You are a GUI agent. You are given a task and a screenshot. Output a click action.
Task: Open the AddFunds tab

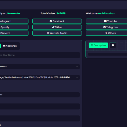[10, 46]
